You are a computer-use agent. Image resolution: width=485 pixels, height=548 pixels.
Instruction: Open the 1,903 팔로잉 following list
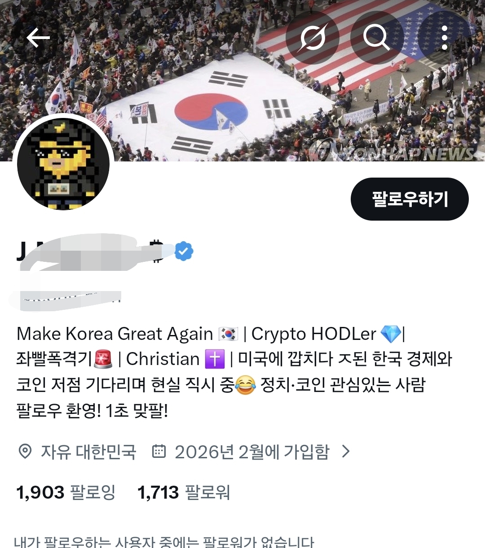(x=66, y=492)
